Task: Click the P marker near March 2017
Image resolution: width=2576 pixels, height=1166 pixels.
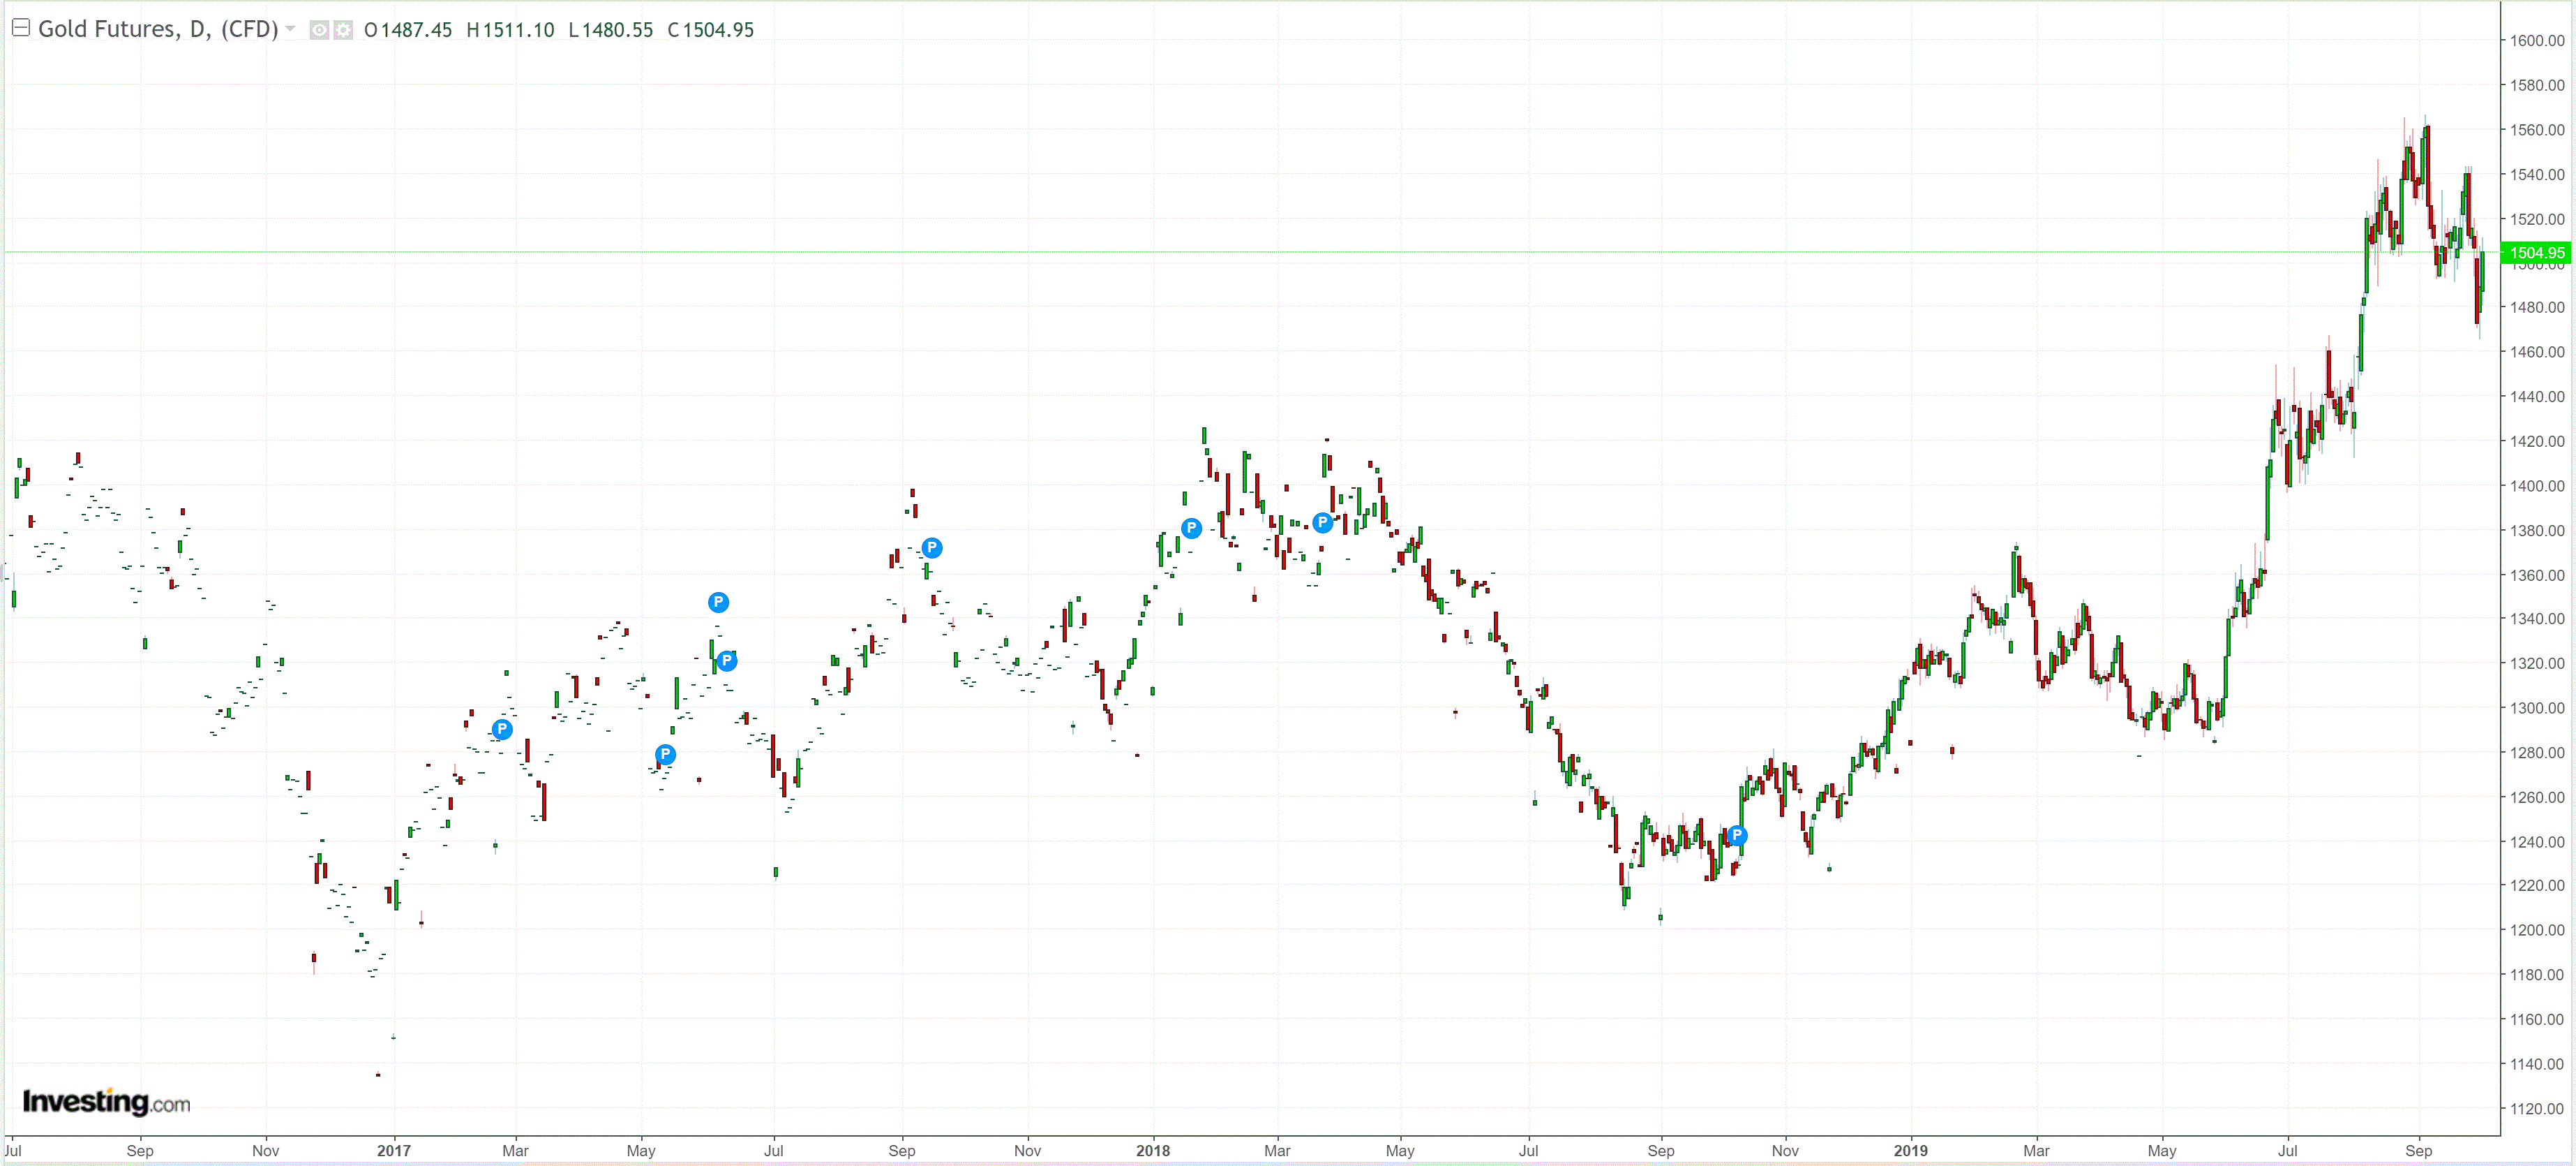Action: [502, 730]
